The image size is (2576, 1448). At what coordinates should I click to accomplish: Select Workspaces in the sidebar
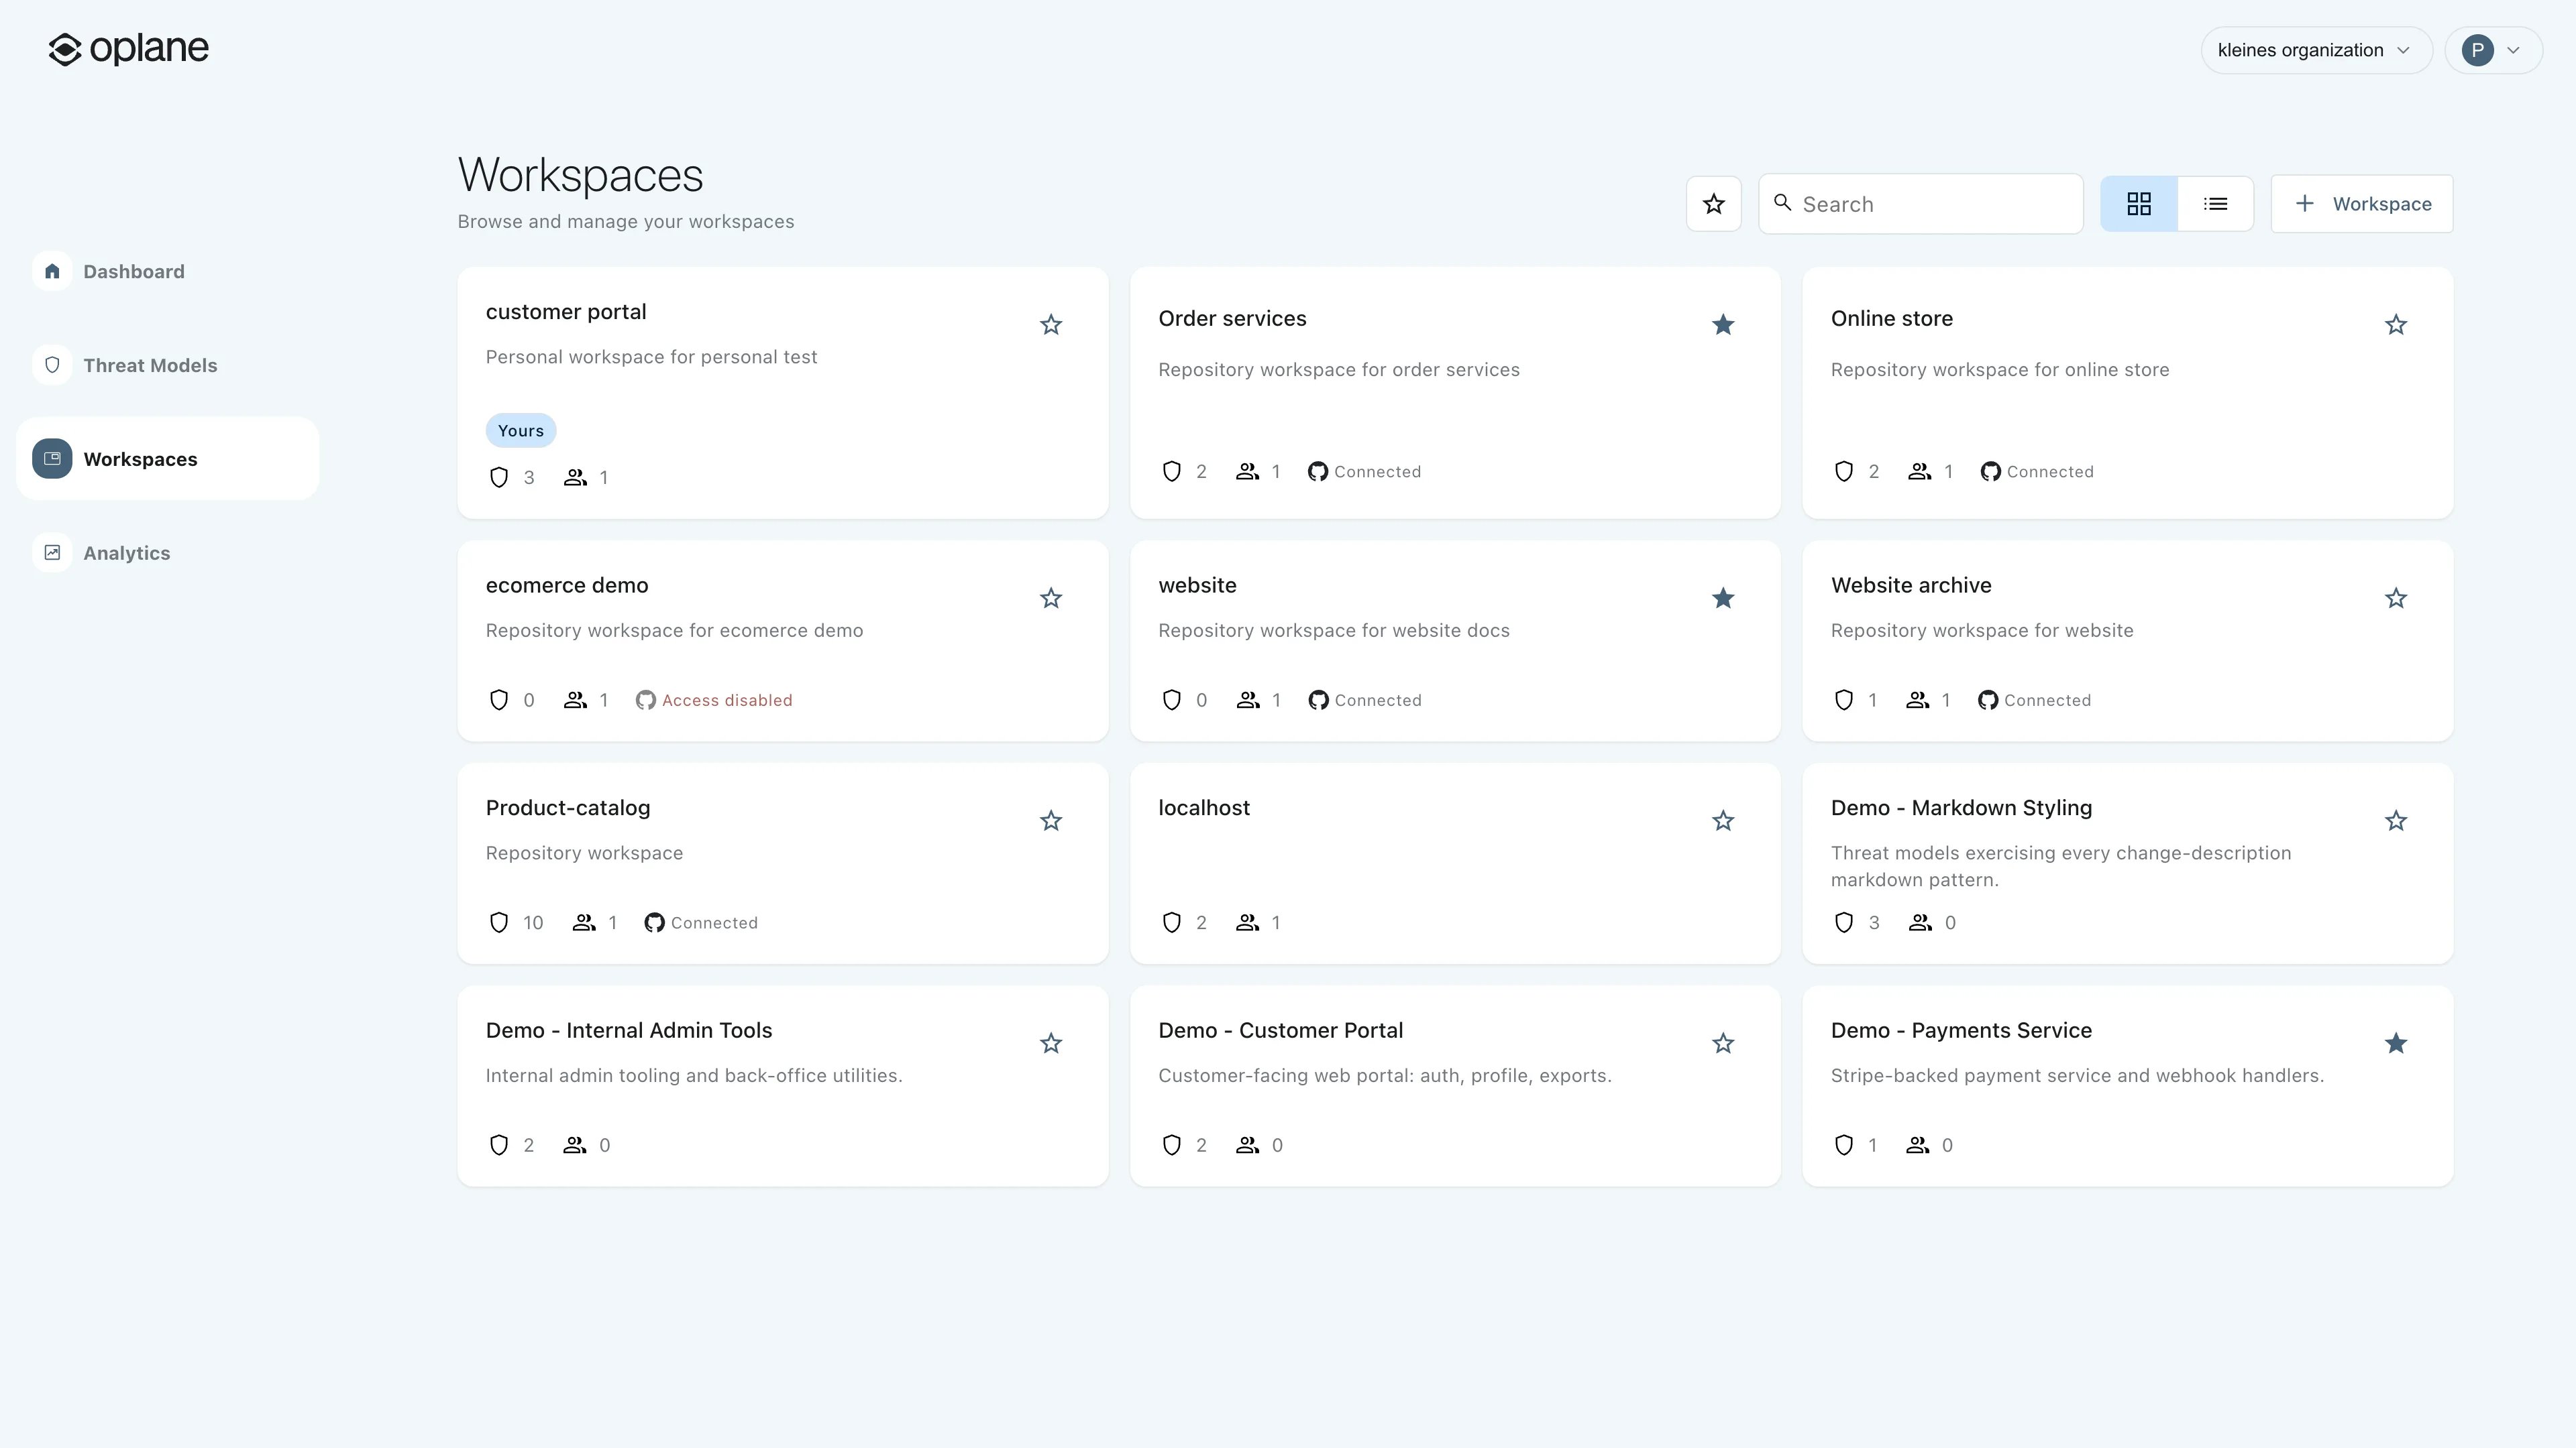(167, 459)
